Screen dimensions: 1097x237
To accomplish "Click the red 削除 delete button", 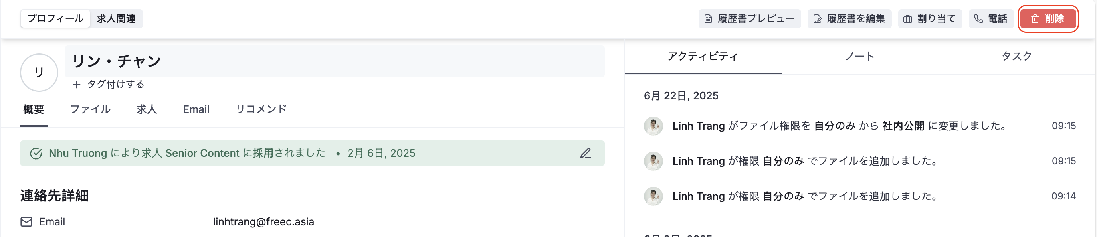I will point(1048,19).
